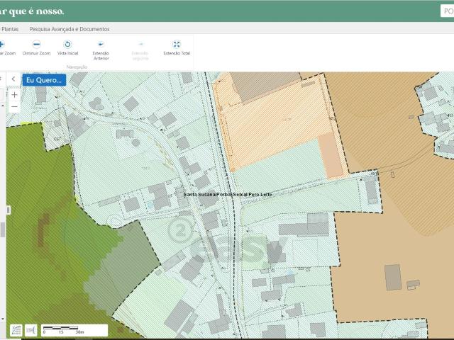Click the Vista Inicial reset icon
The height and width of the screenshot is (340, 454).
(68, 45)
